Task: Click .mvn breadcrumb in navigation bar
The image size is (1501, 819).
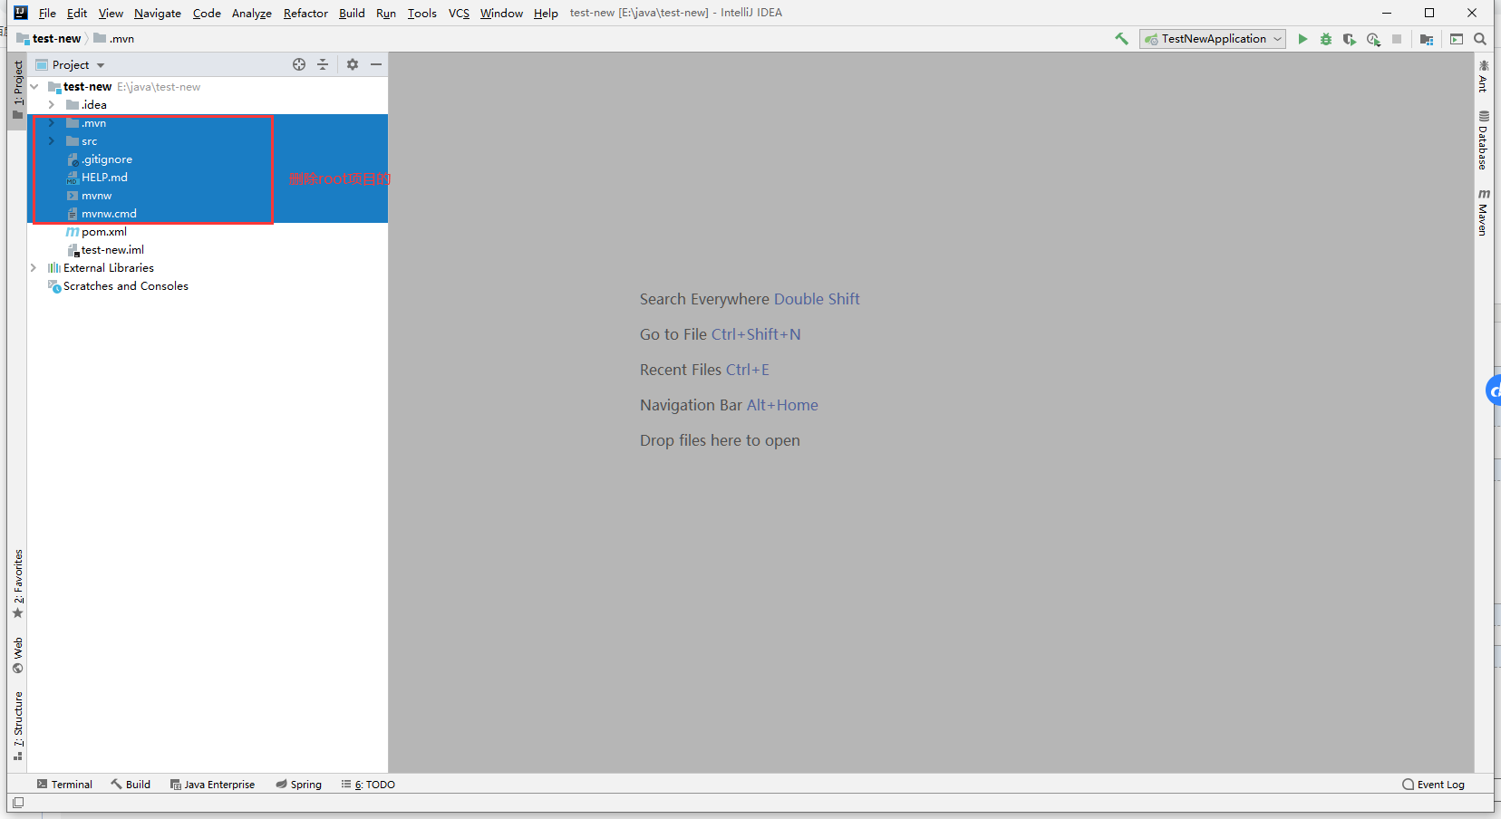Action: 114,39
